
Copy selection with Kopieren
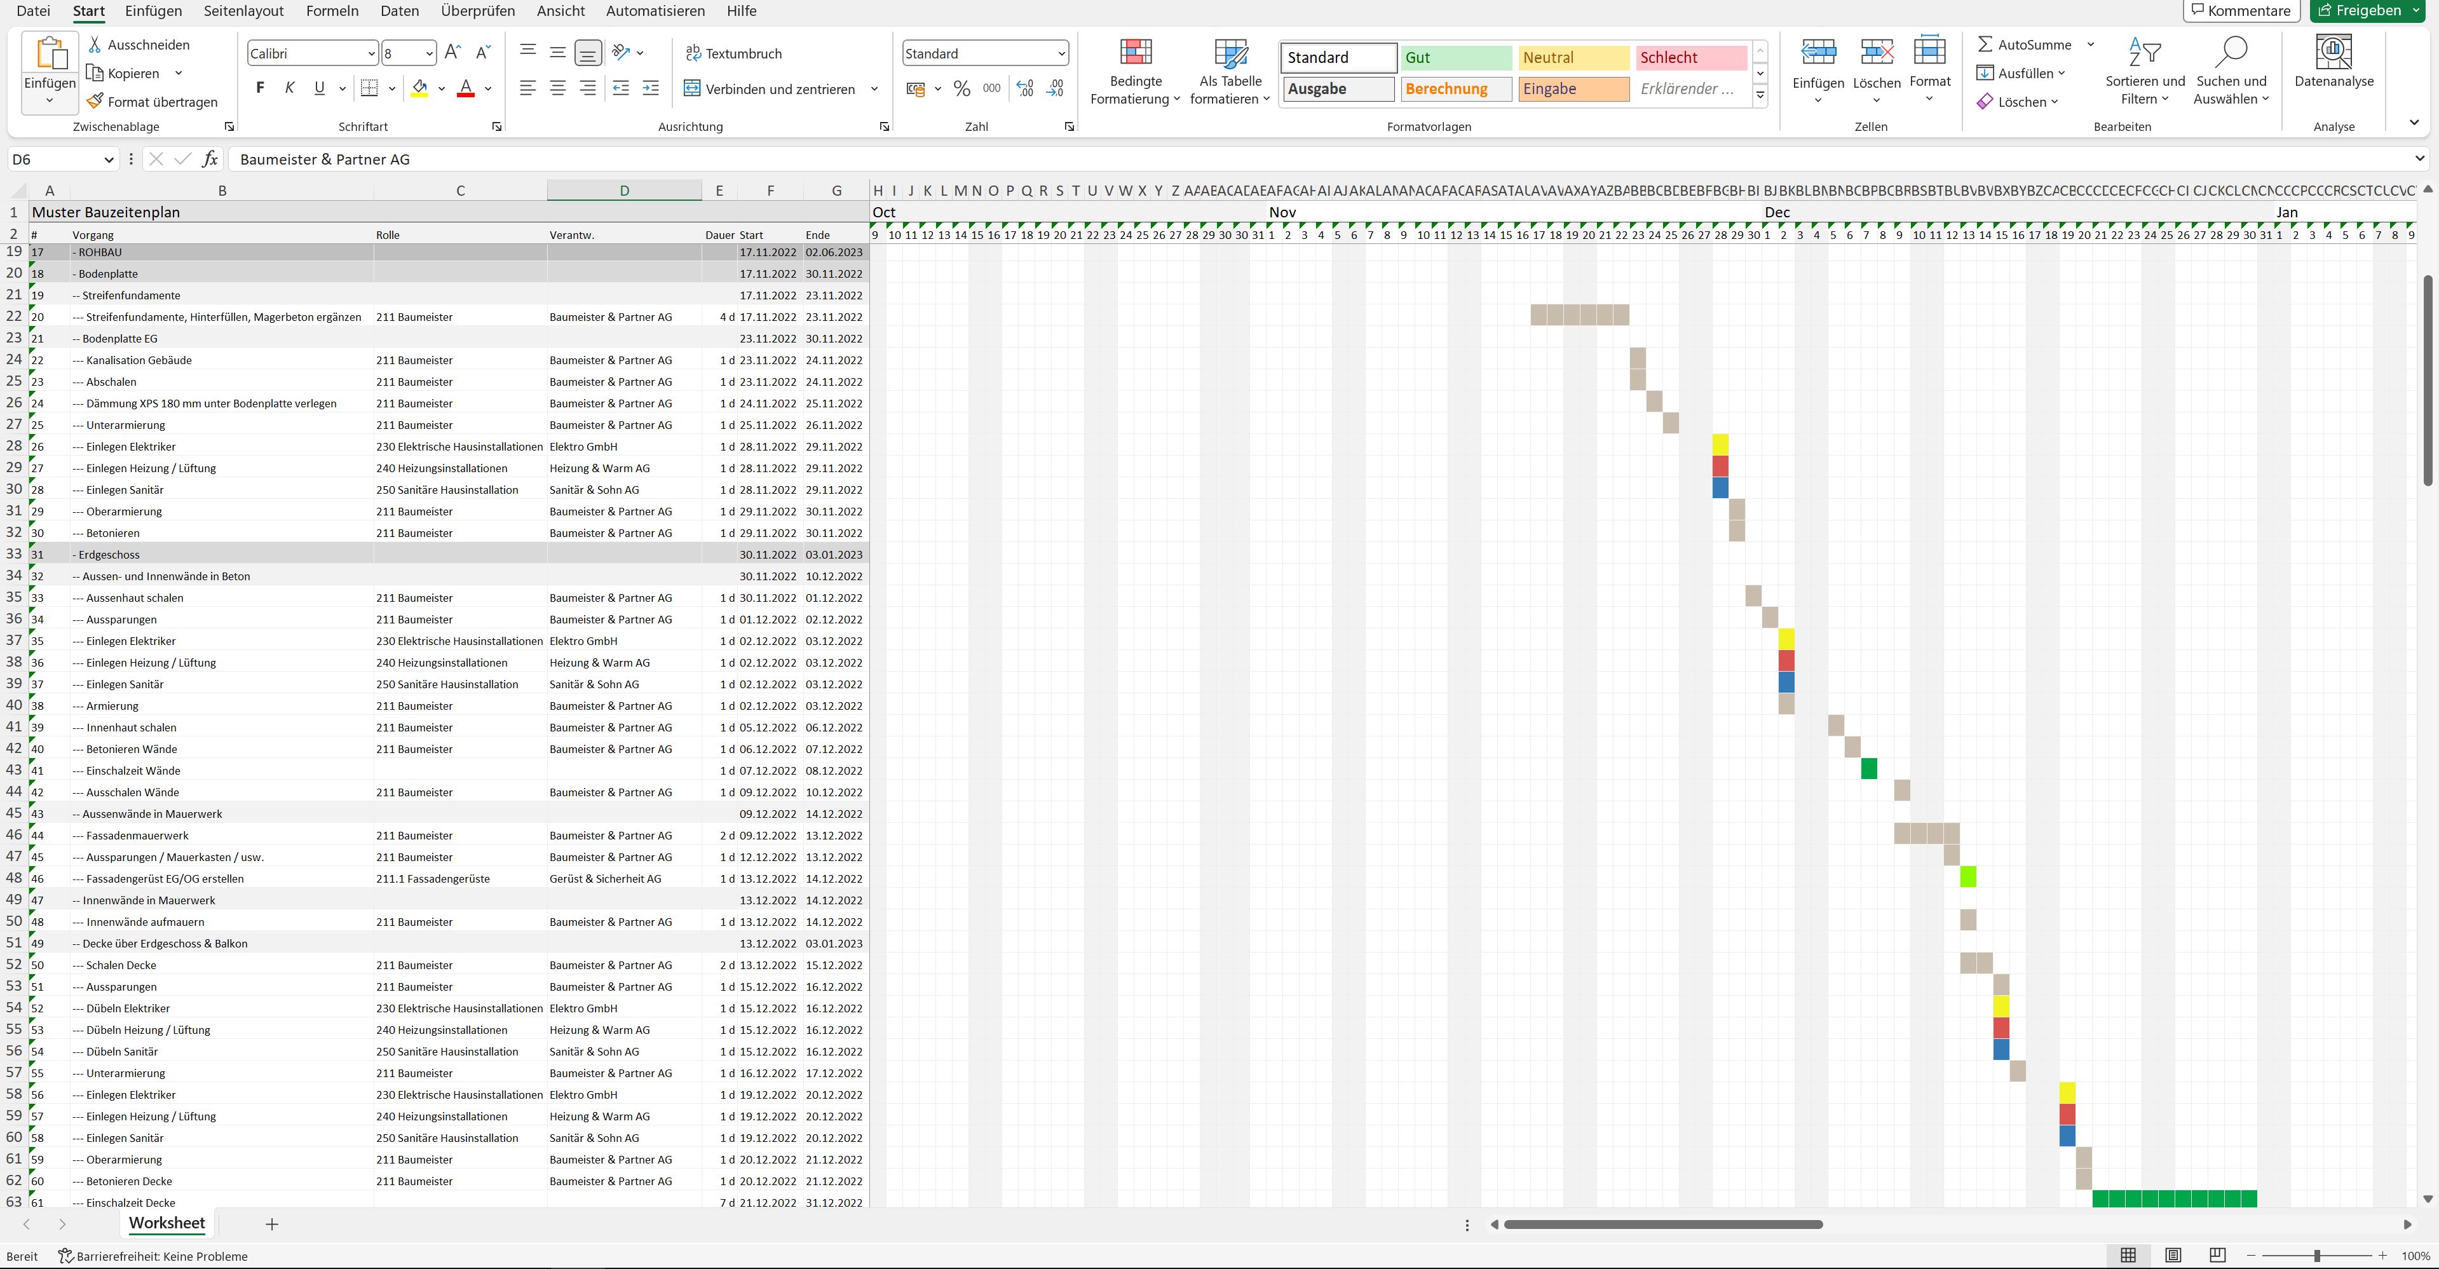(x=123, y=73)
